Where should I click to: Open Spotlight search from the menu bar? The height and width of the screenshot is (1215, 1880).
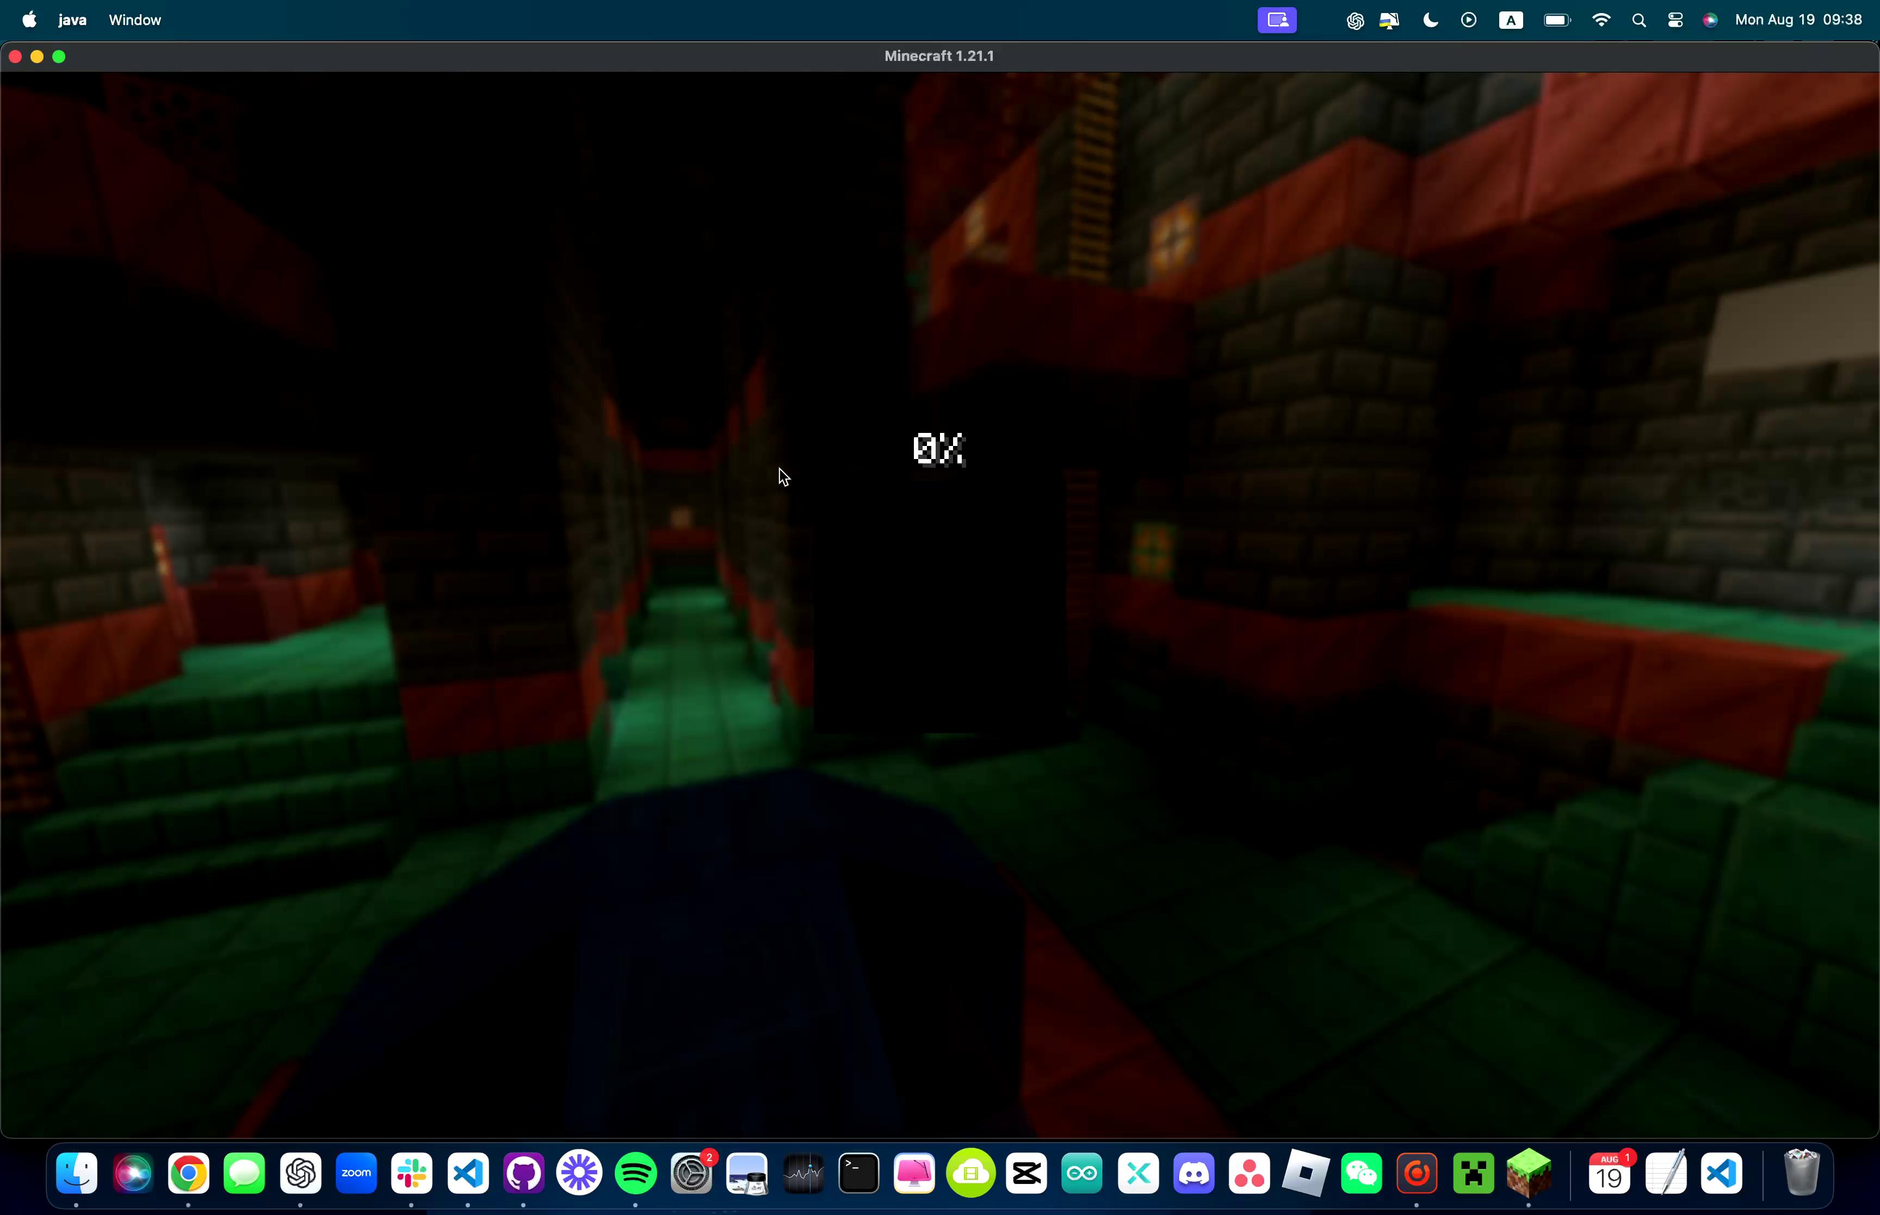click(x=1638, y=19)
